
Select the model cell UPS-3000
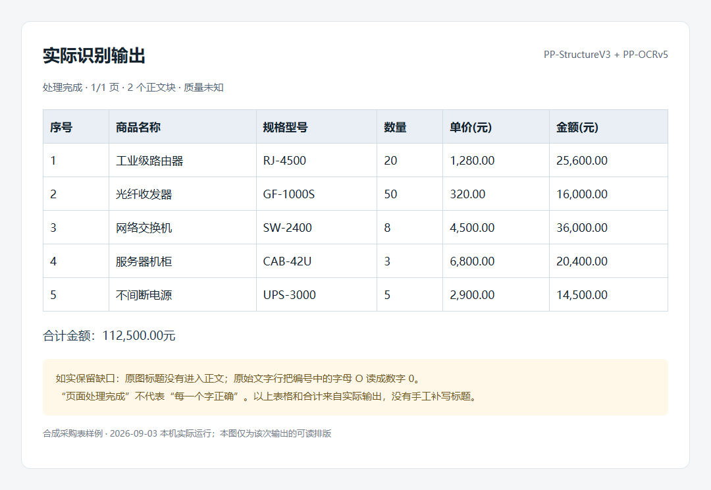pyautogui.click(x=317, y=294)
